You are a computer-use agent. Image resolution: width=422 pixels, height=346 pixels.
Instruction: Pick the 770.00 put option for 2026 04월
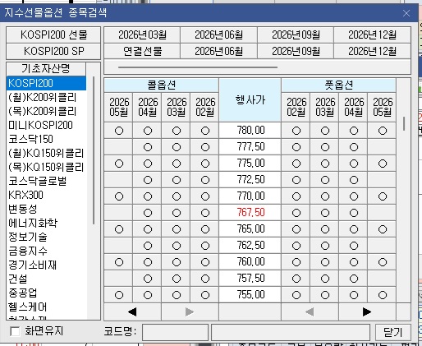pos(354,196)
